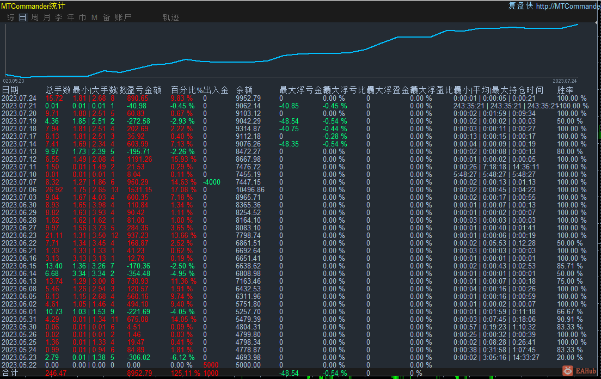Click the lots value 26.92
Image resolution: width=601 pixels, height=379 pixels.
(x=54, y=189)
